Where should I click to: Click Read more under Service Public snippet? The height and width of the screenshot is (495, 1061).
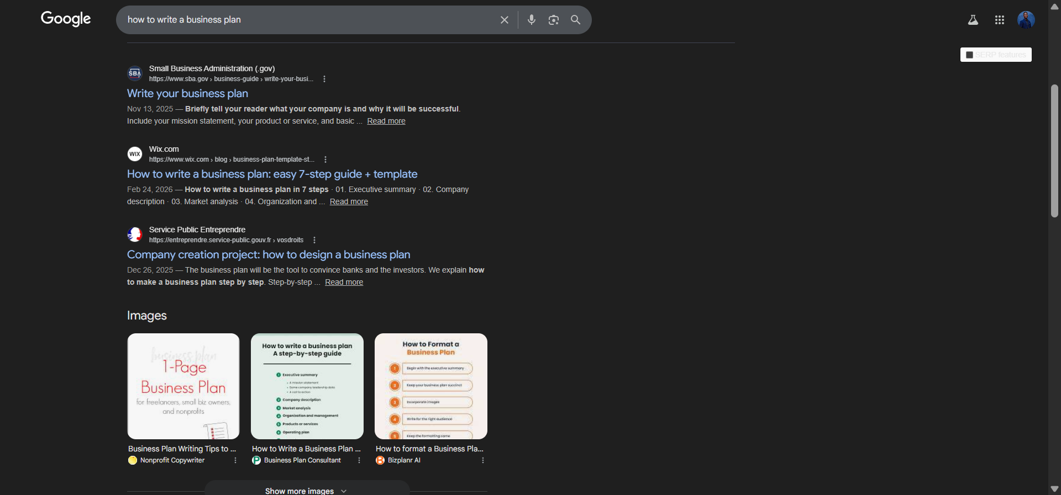click(344, 282)
